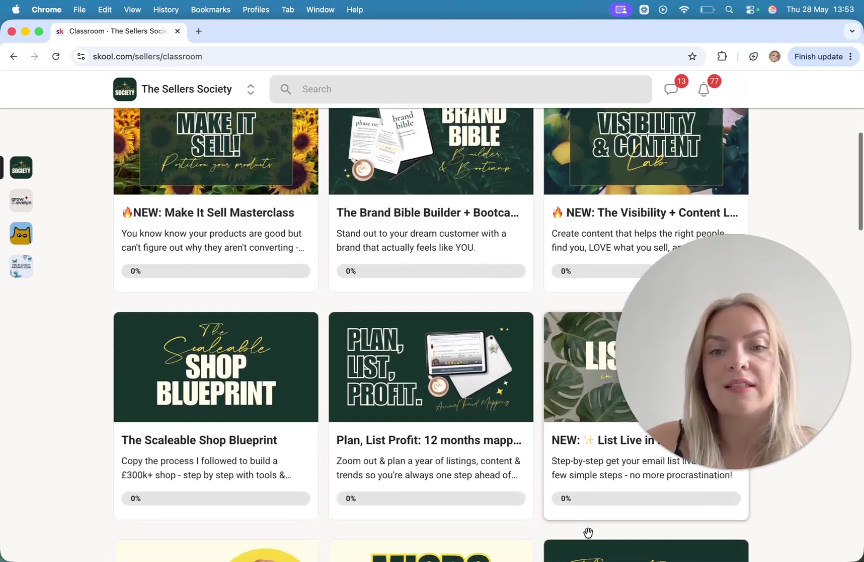Click Plan, List Profit progress bar
Screen dimensions: 864x562
431,499
